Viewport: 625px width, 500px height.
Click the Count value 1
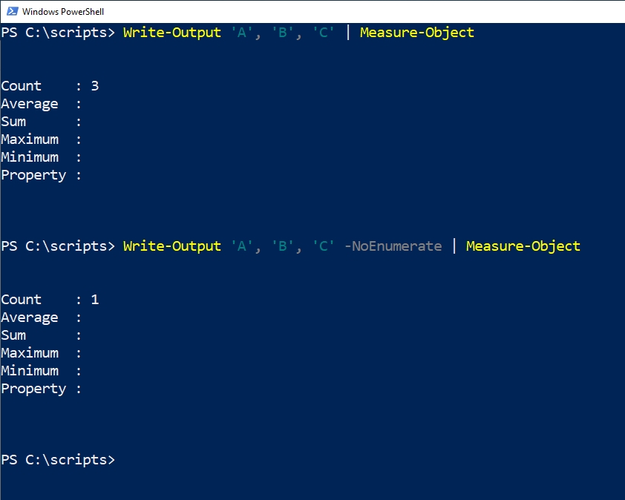coord(95,299)
